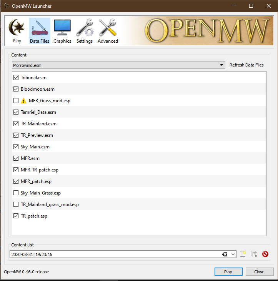
Task: Uncheck Sky_Main.esm
Action: (16, 147)
